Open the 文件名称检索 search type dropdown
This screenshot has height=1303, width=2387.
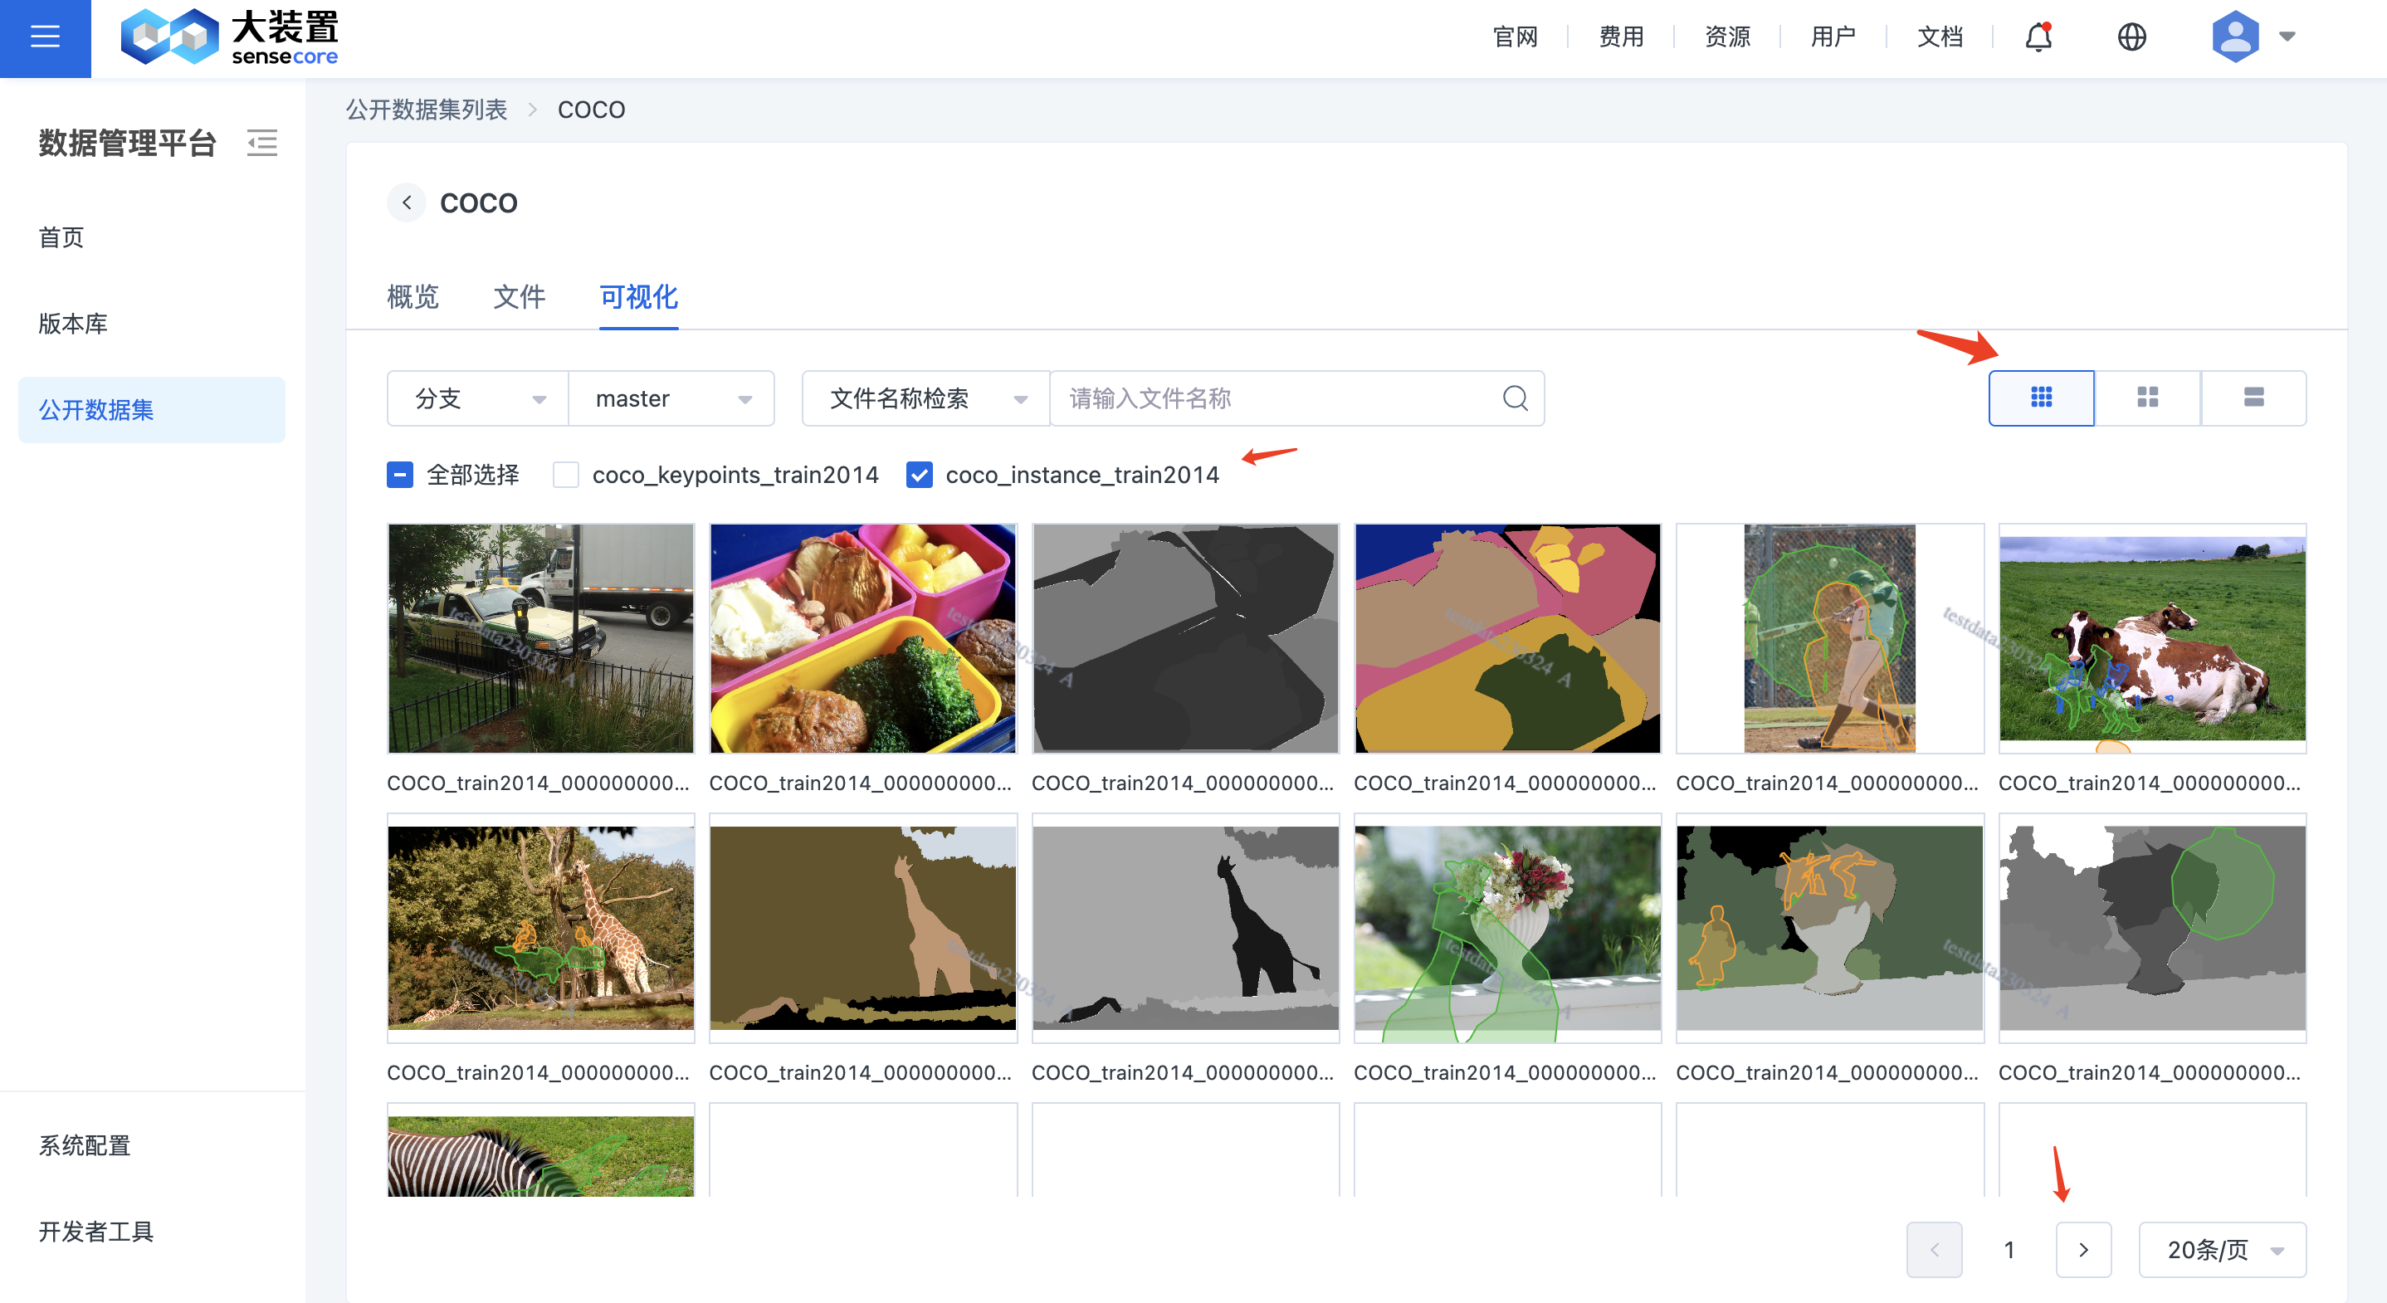click(925, 398)
